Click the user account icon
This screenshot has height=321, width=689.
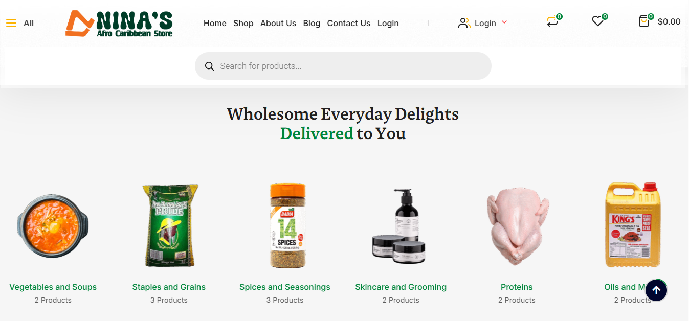pos(464,23)
